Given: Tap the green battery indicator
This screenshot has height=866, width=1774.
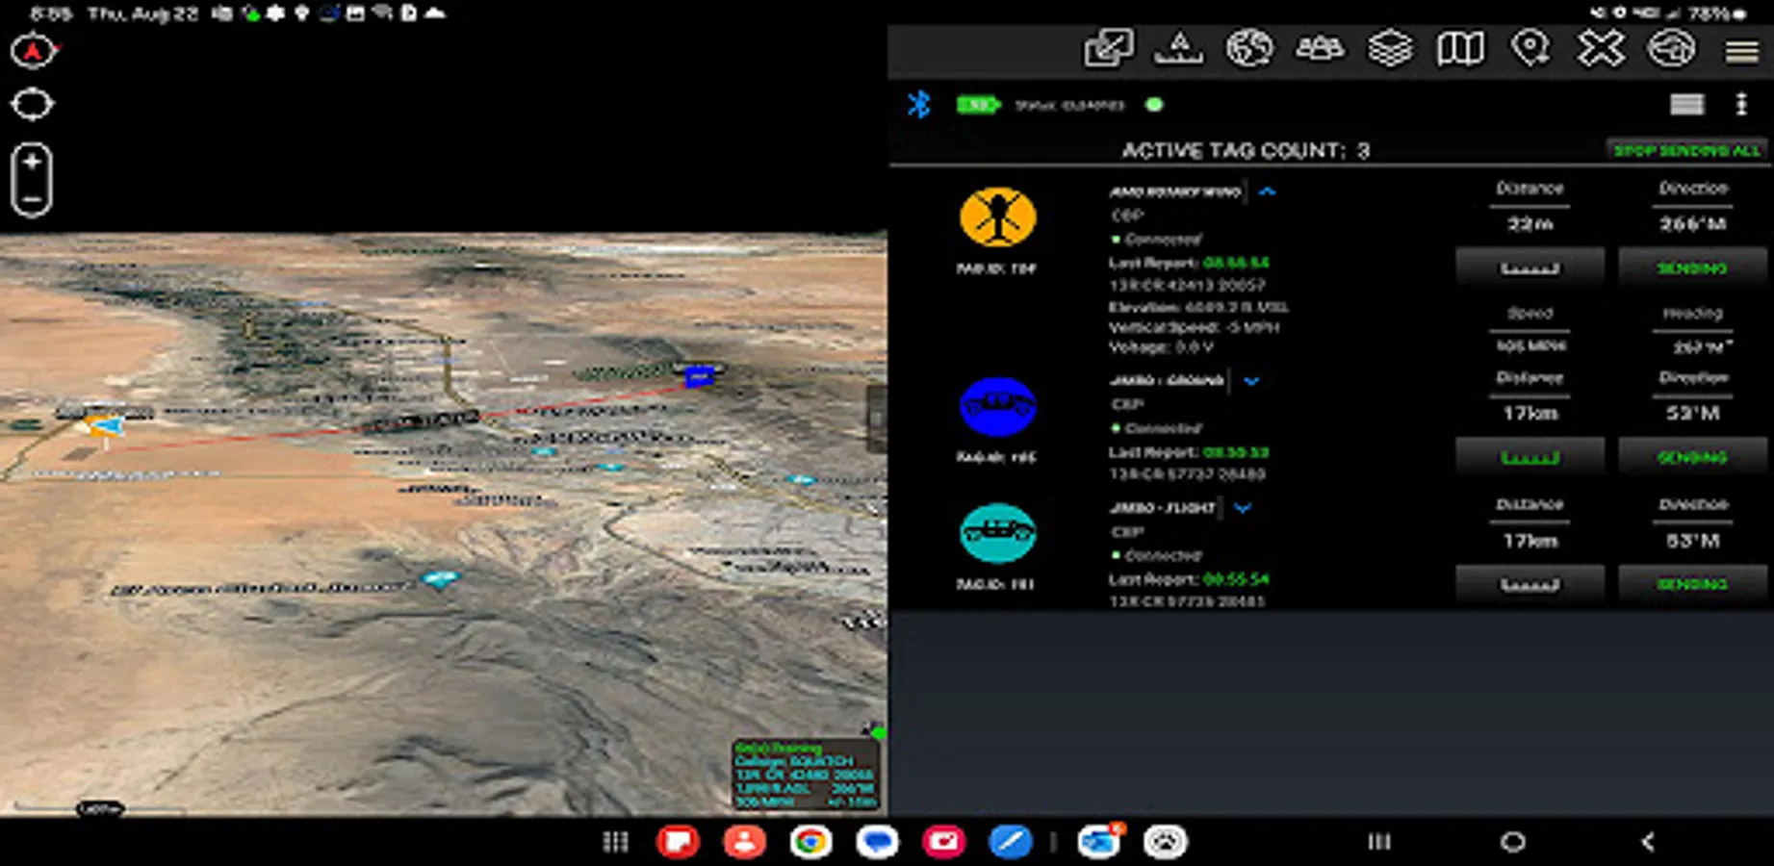Looking at the screenshot, I should 977,104.
